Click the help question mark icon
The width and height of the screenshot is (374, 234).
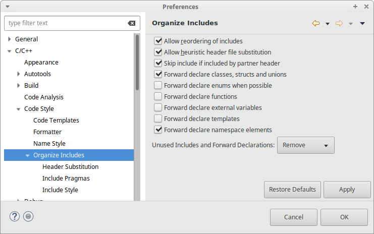(15, 216)
